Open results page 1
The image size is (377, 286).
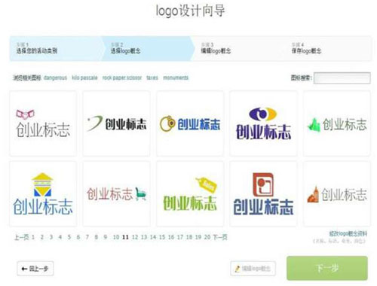point(33,237)
